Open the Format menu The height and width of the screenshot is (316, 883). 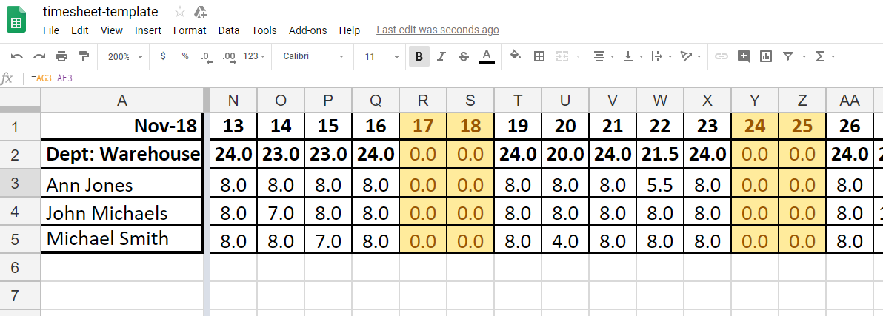coord(190,30)
